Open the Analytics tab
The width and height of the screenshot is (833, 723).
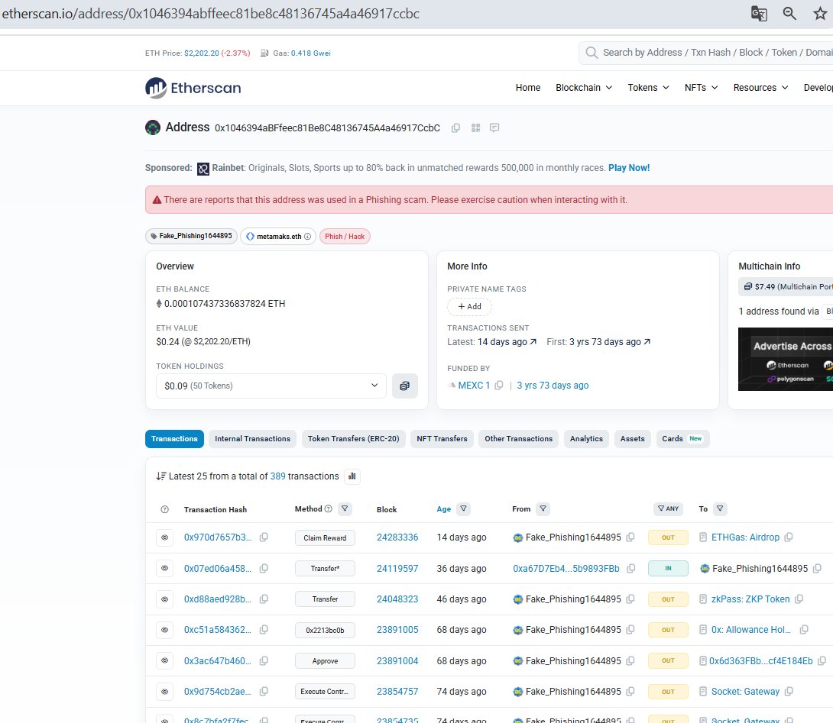click(586, 439)
